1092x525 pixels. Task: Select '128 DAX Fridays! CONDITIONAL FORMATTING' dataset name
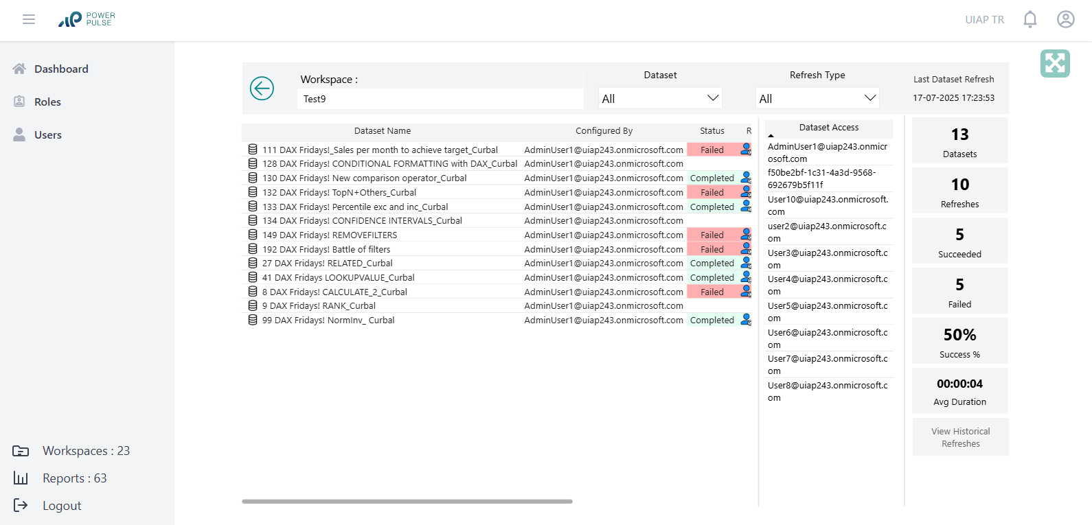click(x=389, y=163)
